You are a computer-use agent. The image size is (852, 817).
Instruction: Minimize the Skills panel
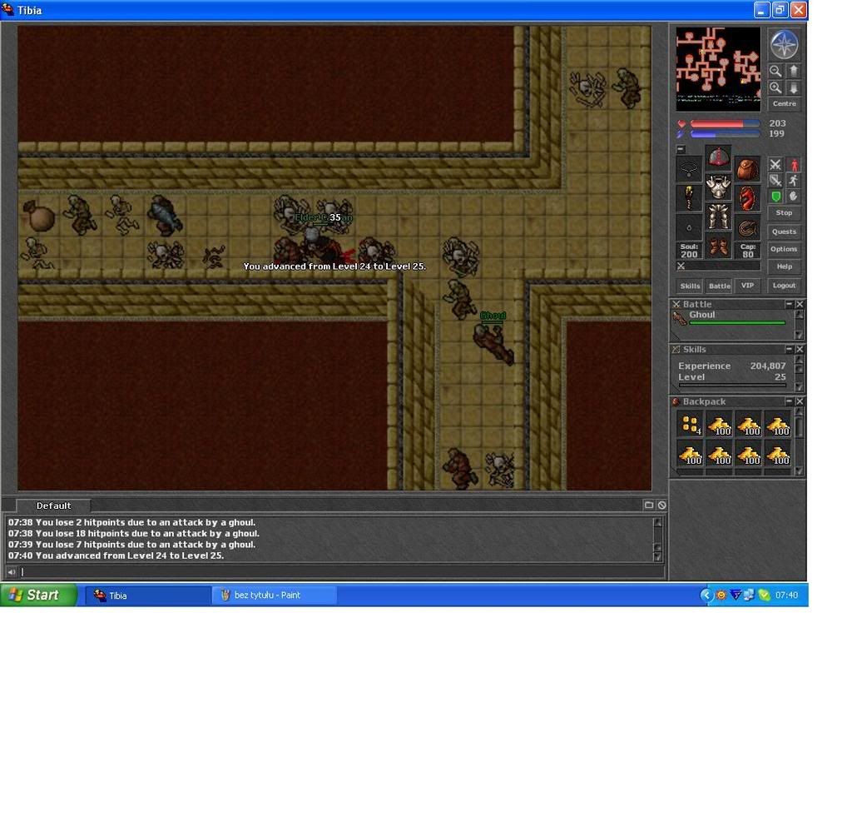pos(789,349)
